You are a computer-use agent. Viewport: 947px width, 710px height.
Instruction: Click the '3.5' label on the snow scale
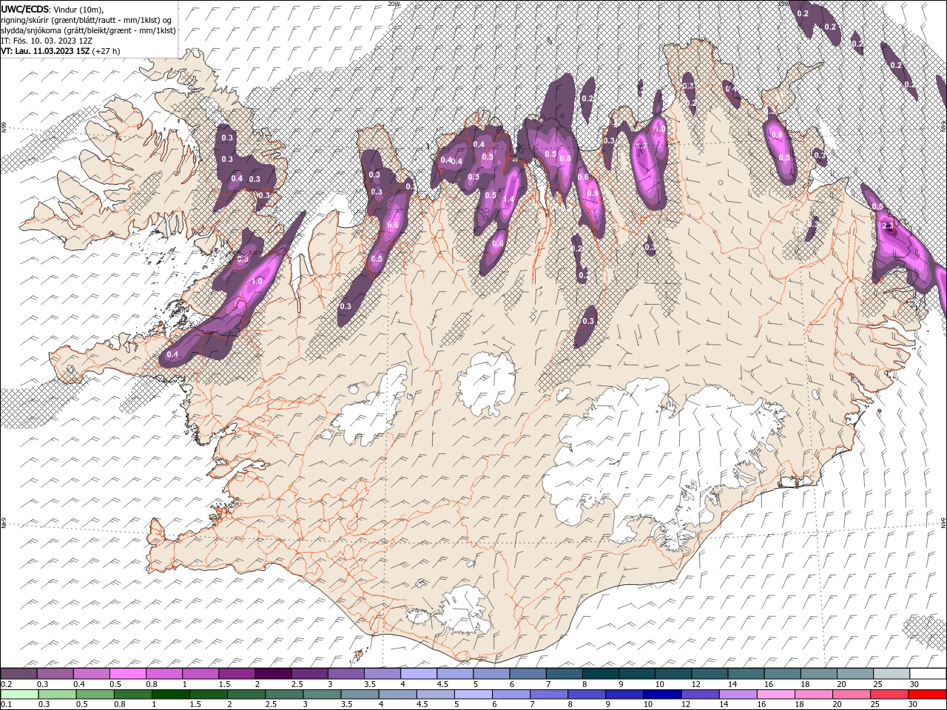(x=370, y=684)
